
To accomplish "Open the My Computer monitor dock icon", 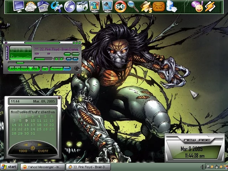I will [x=19, y=6].
